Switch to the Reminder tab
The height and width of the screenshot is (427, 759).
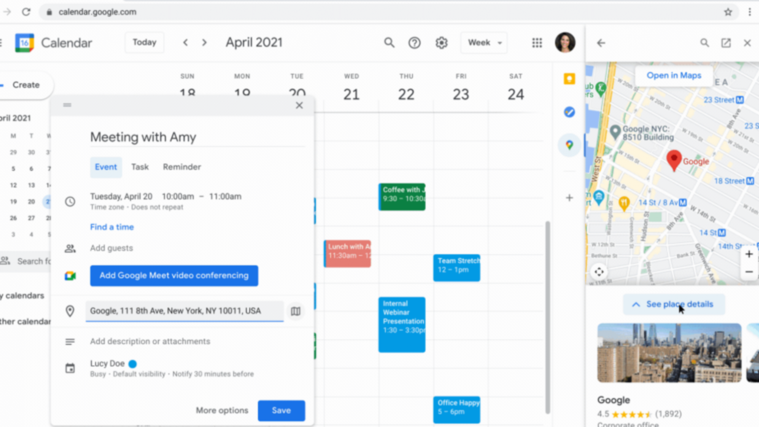point(182,167)
